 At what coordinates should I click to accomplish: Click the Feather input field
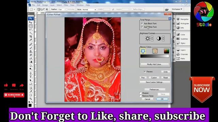coord(61,9)
